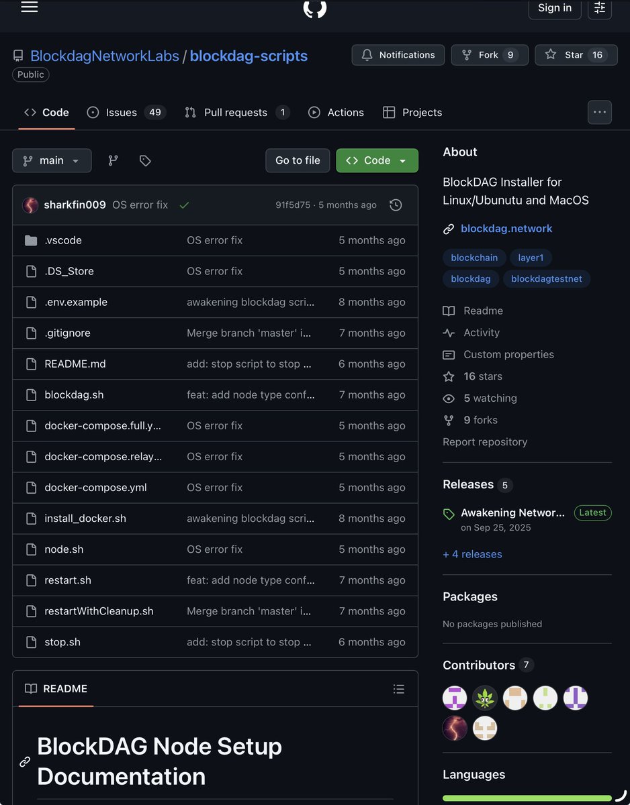Open the lightning contributor avatar

(455, 728)
